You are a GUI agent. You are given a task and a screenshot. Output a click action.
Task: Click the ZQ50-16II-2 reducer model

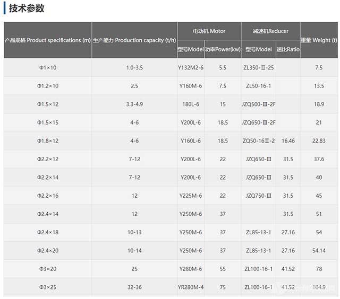259,141
